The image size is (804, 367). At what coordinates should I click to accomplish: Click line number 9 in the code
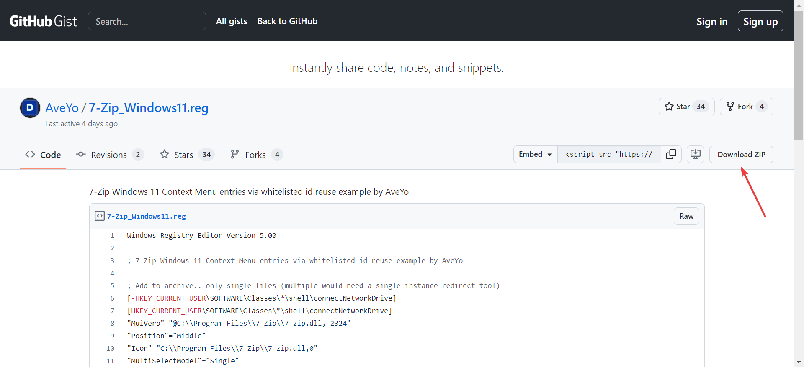pos(112,336)
